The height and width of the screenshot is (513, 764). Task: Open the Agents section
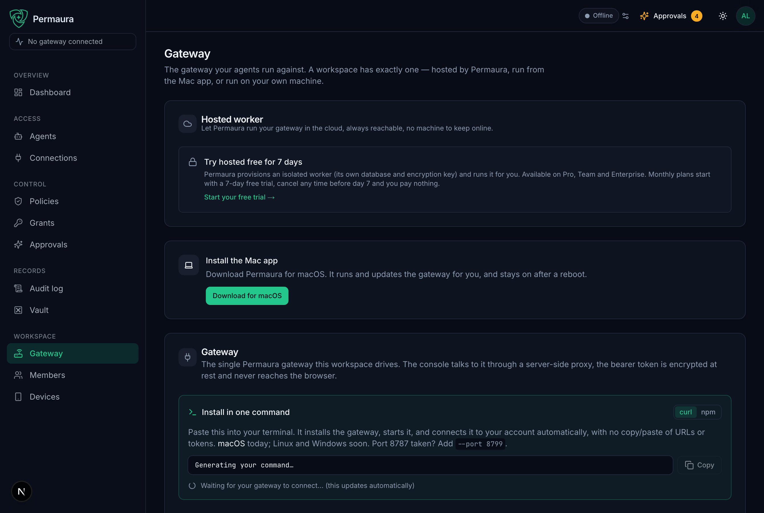(73, 137)
